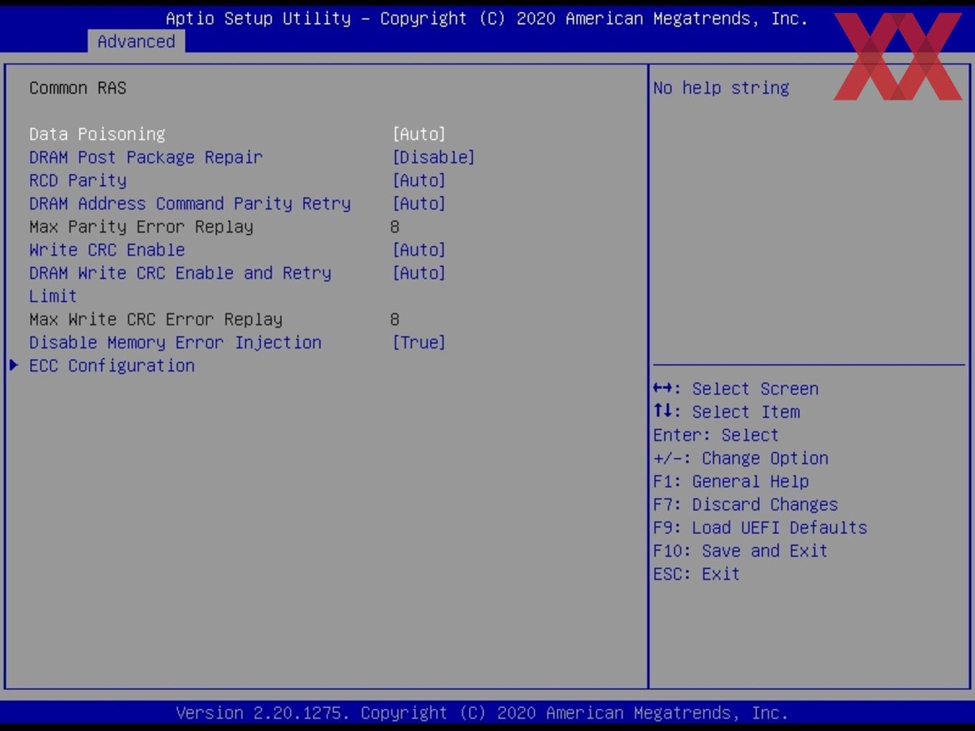Select the Advanced tab

[136, 42]
